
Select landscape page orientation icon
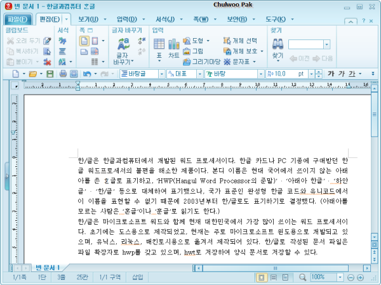(84, 51)
